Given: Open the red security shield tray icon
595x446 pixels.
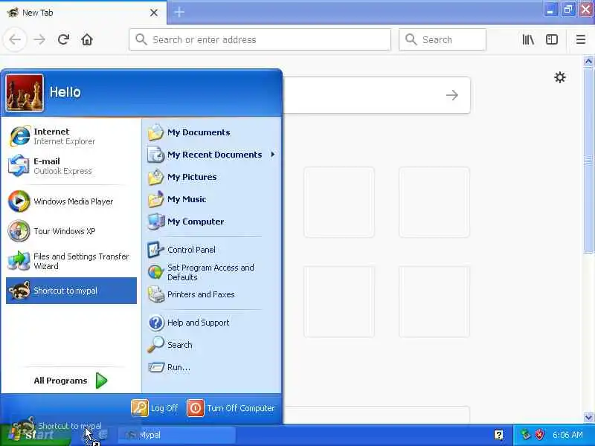Looking at the screenshot, I should [539, 435].
